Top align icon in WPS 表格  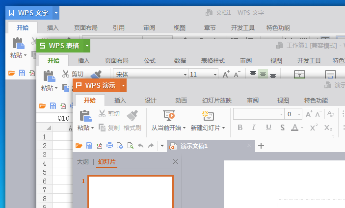click(x=253, y=73)
